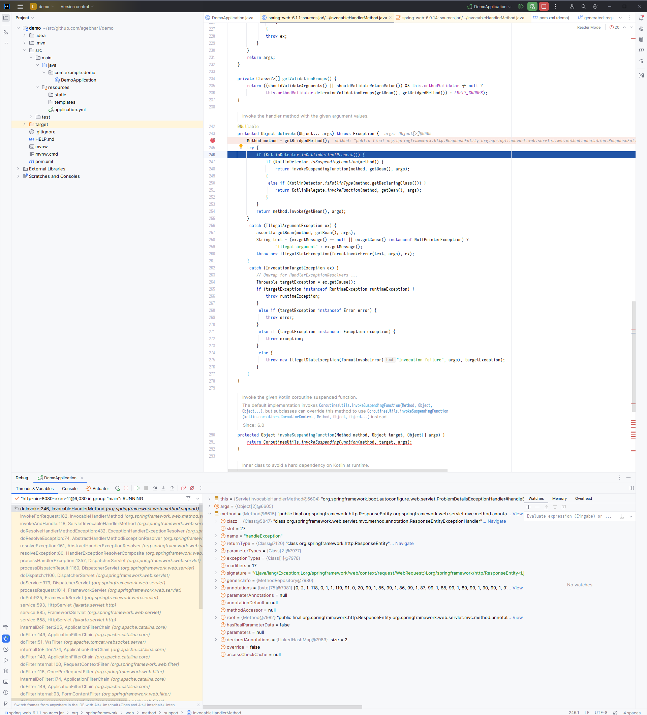This screenshot has height=715, width=647.
Task: Open Project view selector dropdown
Action: pyautogui.click(x=25, y=18)
